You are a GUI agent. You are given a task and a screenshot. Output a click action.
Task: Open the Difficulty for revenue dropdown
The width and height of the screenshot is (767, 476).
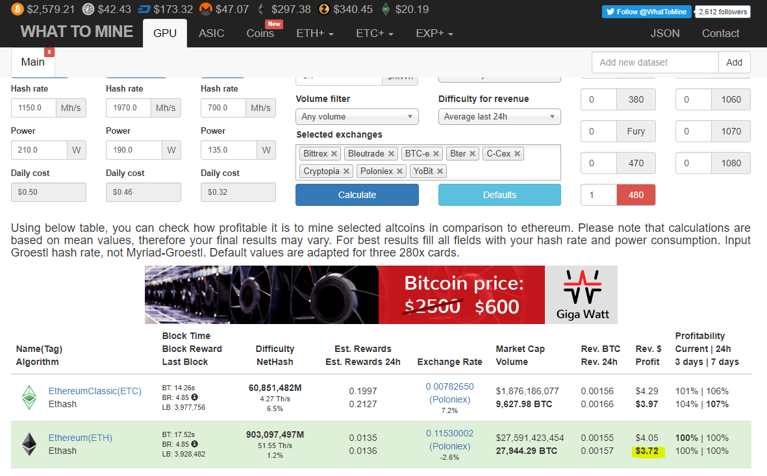click(499, 116)
